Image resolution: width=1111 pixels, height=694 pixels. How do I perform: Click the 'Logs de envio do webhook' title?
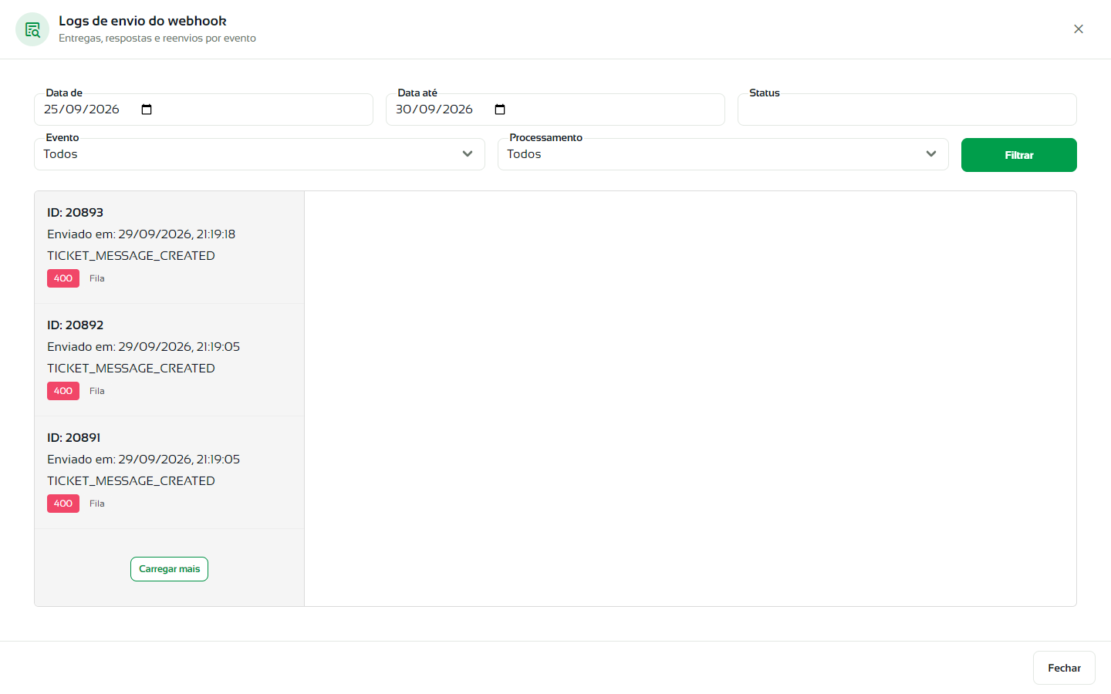(143, 21)
